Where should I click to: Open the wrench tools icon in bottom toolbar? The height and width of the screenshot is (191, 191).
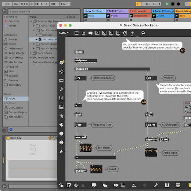click(156, 185)
